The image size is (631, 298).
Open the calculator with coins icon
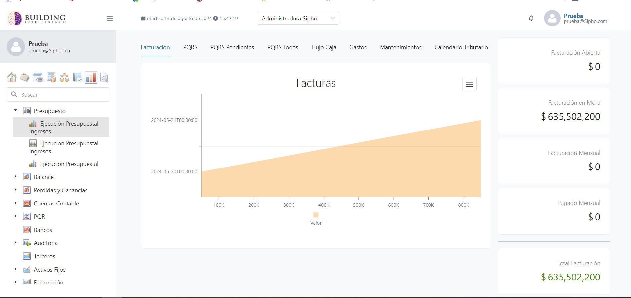(x=51, y=77)
